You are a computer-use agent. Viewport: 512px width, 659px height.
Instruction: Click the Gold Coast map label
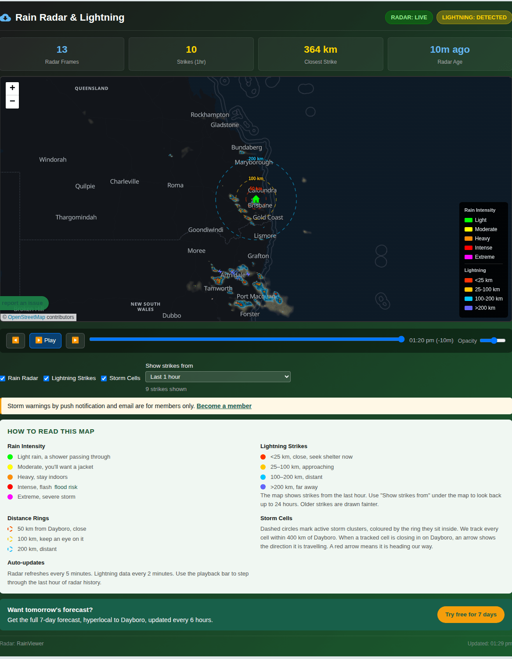[x=268, y=217]
